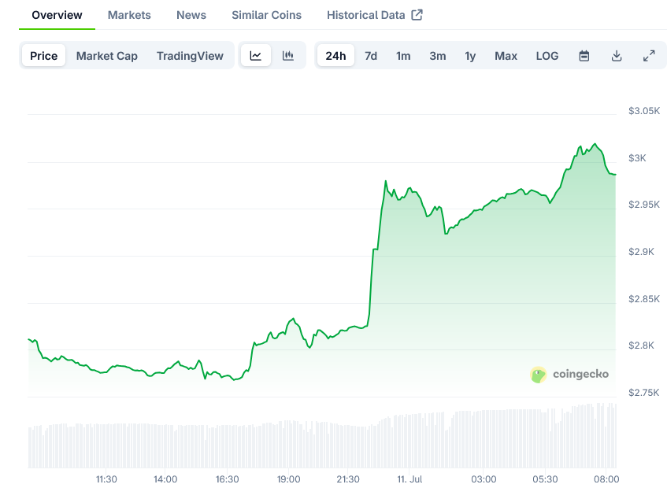Go to Similar Coins tab
The width and height of the screenshot is (667, 499).
(x=266, y=15)
